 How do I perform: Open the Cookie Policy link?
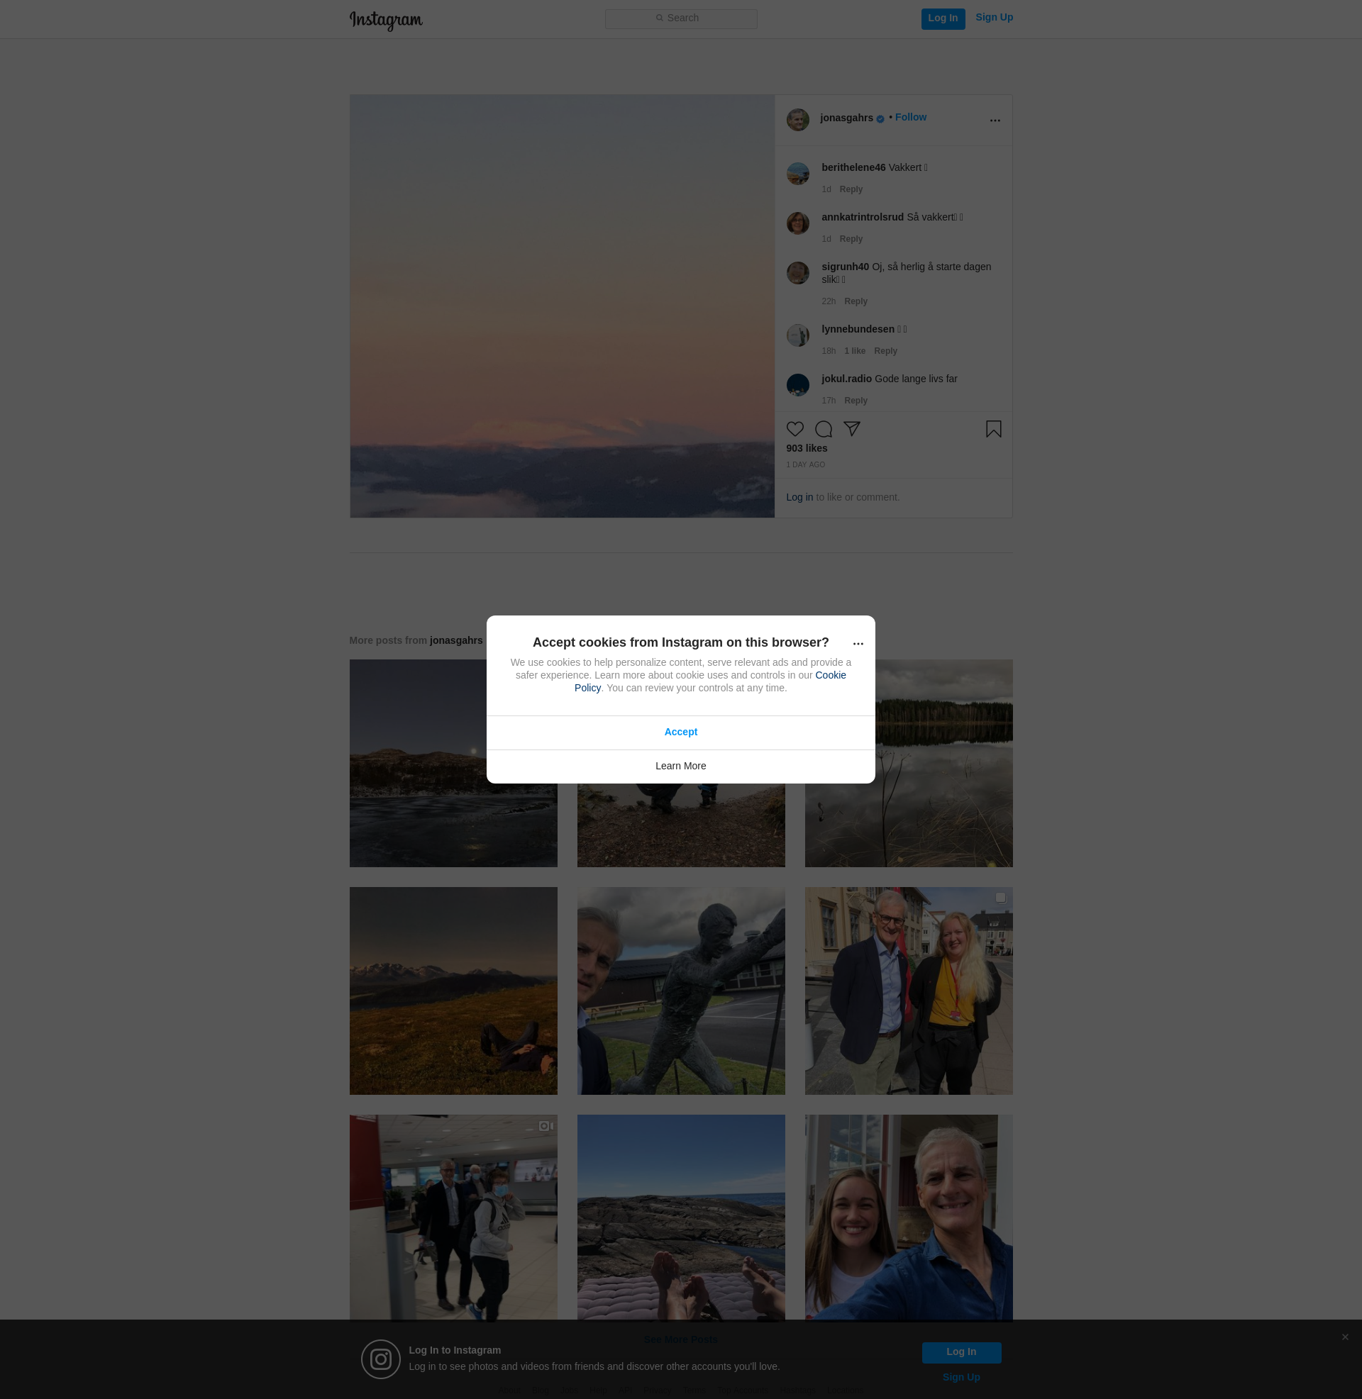point(830,675)
